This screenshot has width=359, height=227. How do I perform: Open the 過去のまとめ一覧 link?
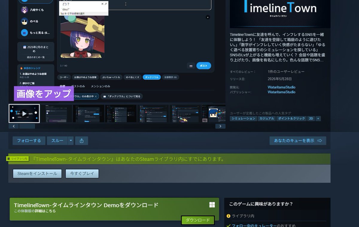coord(36,57)
